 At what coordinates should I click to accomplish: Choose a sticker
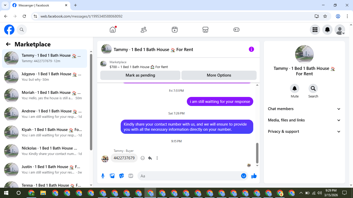[121, 176]
